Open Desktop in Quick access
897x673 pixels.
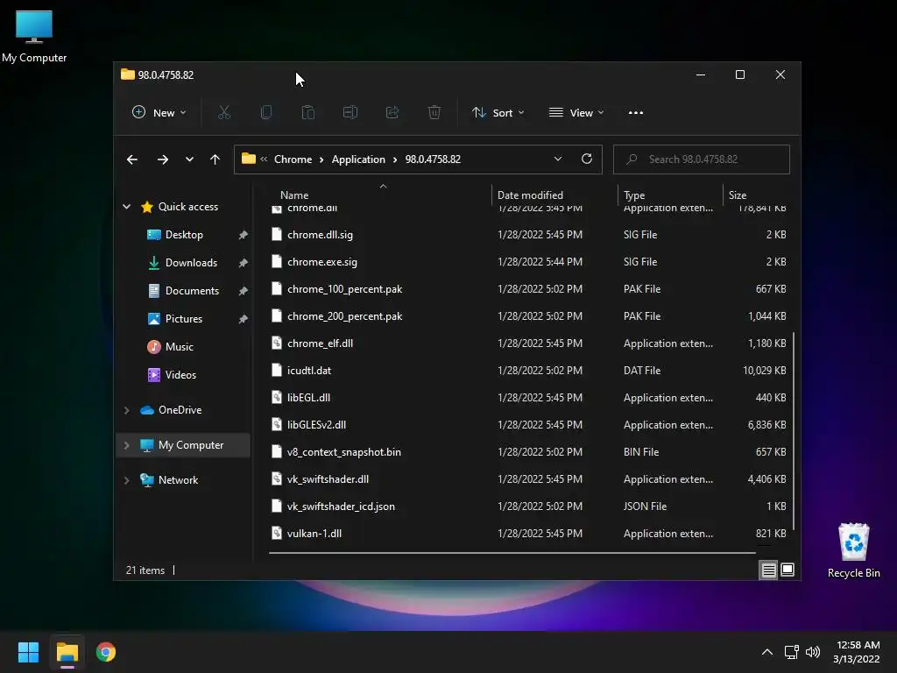pos(184,235)
